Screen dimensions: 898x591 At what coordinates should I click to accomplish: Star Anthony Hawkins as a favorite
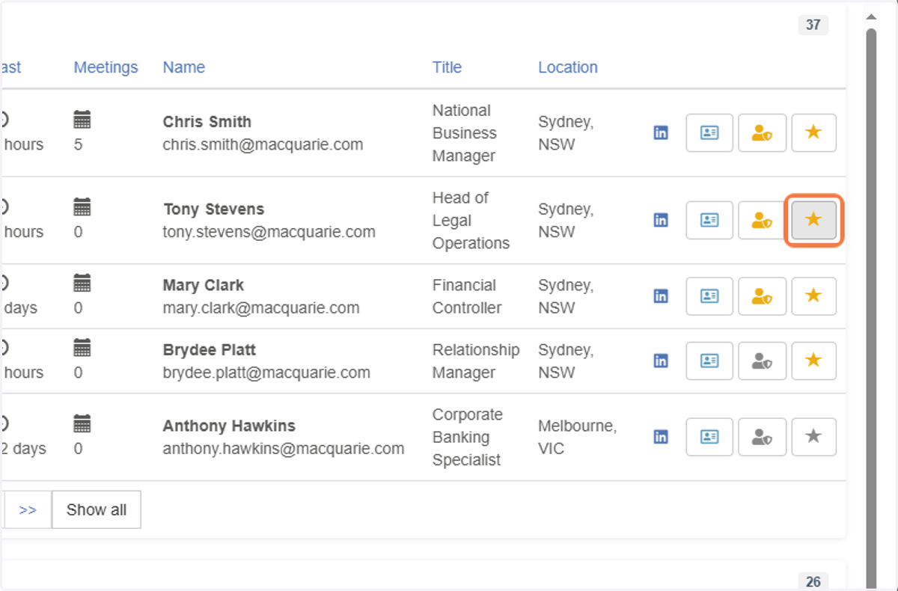813,437
